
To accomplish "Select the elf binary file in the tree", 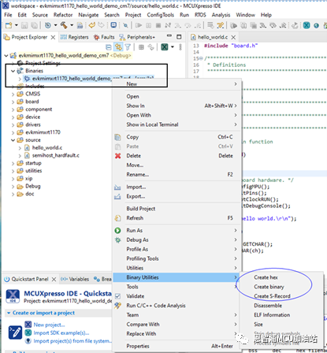I will pos(89,79).
